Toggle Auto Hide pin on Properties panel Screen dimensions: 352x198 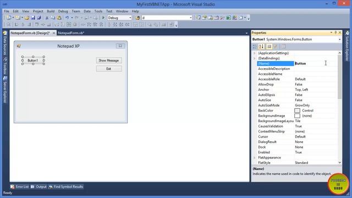(335, 33)
